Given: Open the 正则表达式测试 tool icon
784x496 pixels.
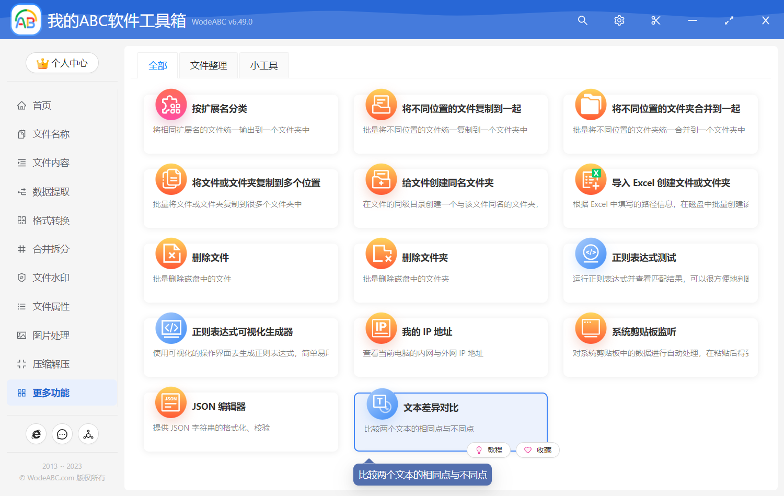Looking at the screenshot, I should [x=590, y=253].
